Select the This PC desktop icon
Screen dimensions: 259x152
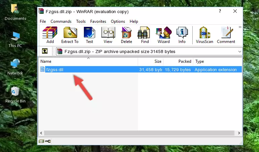[x=15, y=39]
